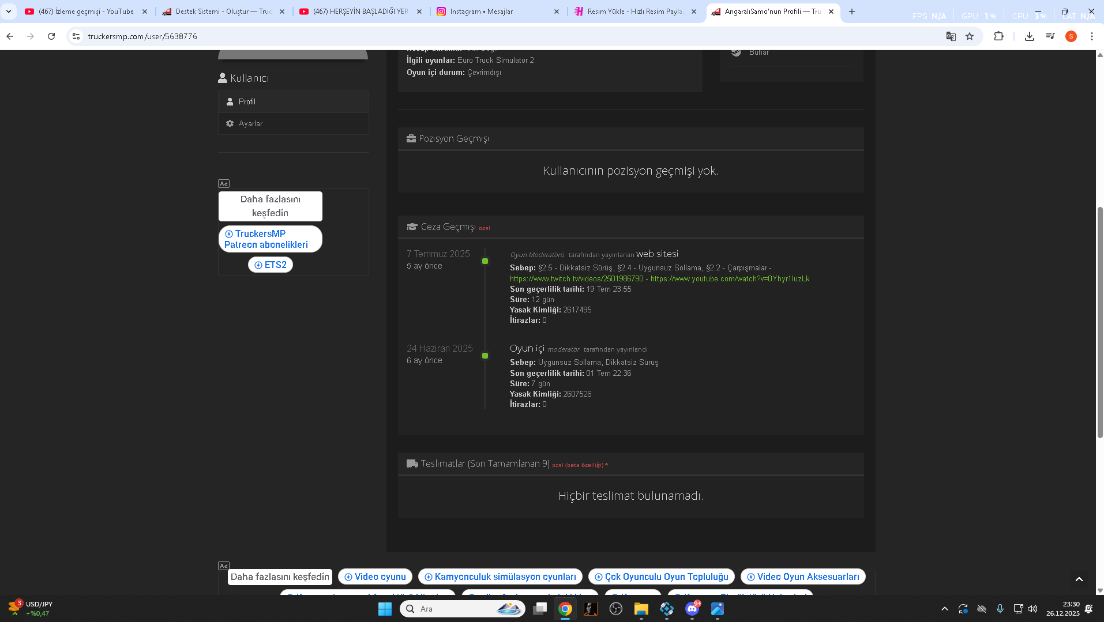Image resolution: width=1104 pixels, height=622 pixels.
Task: Switch to Destek Sistemi - Oluştur tab
Action: pyautogui.click(x=223, y=12)
